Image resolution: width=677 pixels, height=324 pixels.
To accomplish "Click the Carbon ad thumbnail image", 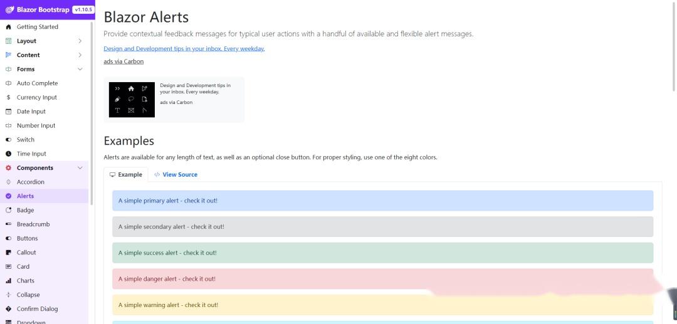I will point(132,100).
